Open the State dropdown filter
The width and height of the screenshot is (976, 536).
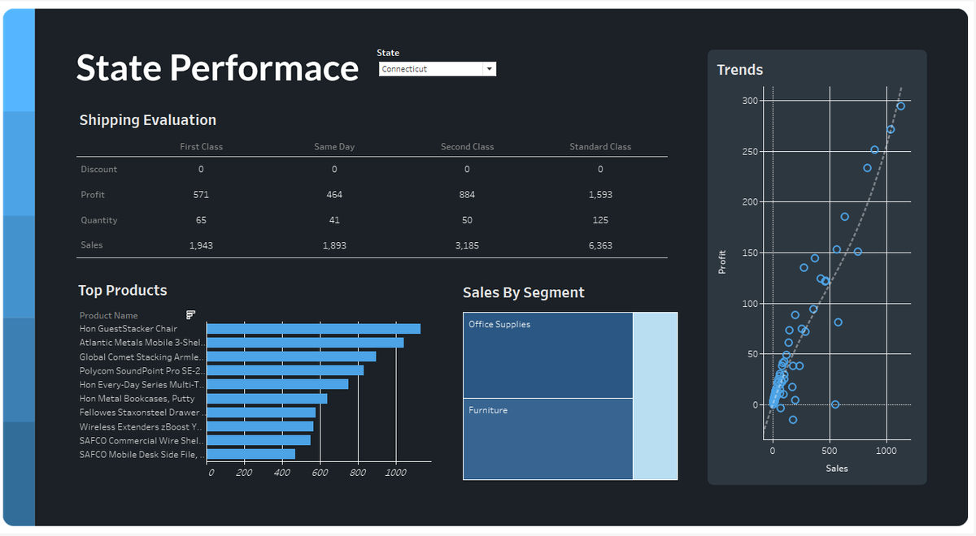(437, 68)
